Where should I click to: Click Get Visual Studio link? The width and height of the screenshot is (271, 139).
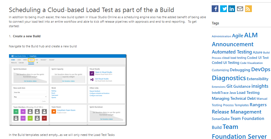coord(102,79)
